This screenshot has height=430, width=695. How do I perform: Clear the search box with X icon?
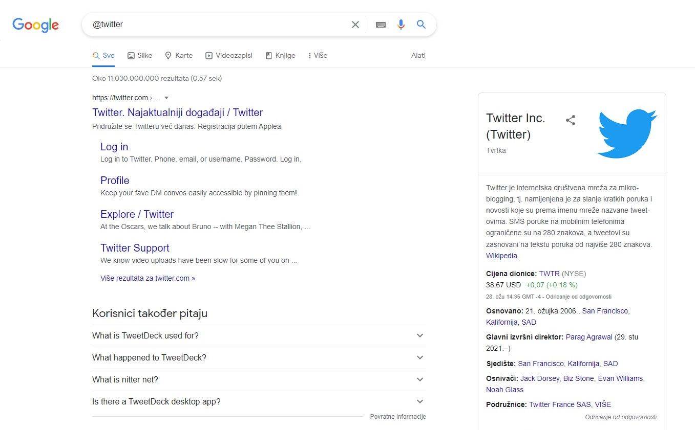355,25
